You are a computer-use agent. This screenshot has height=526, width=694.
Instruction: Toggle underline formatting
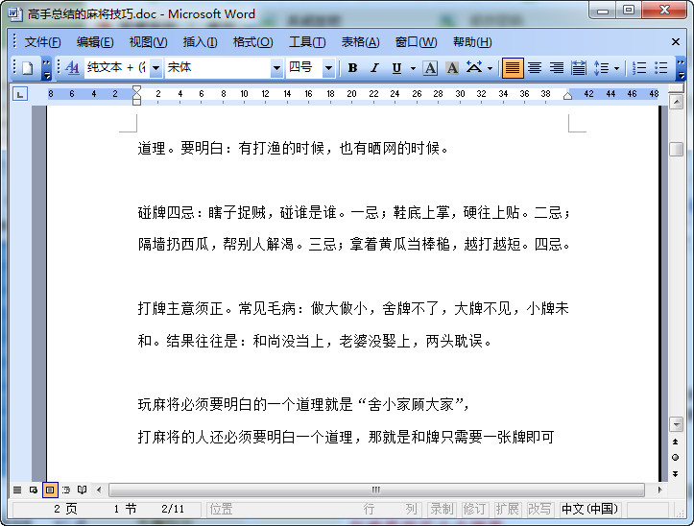click(396, 68)
